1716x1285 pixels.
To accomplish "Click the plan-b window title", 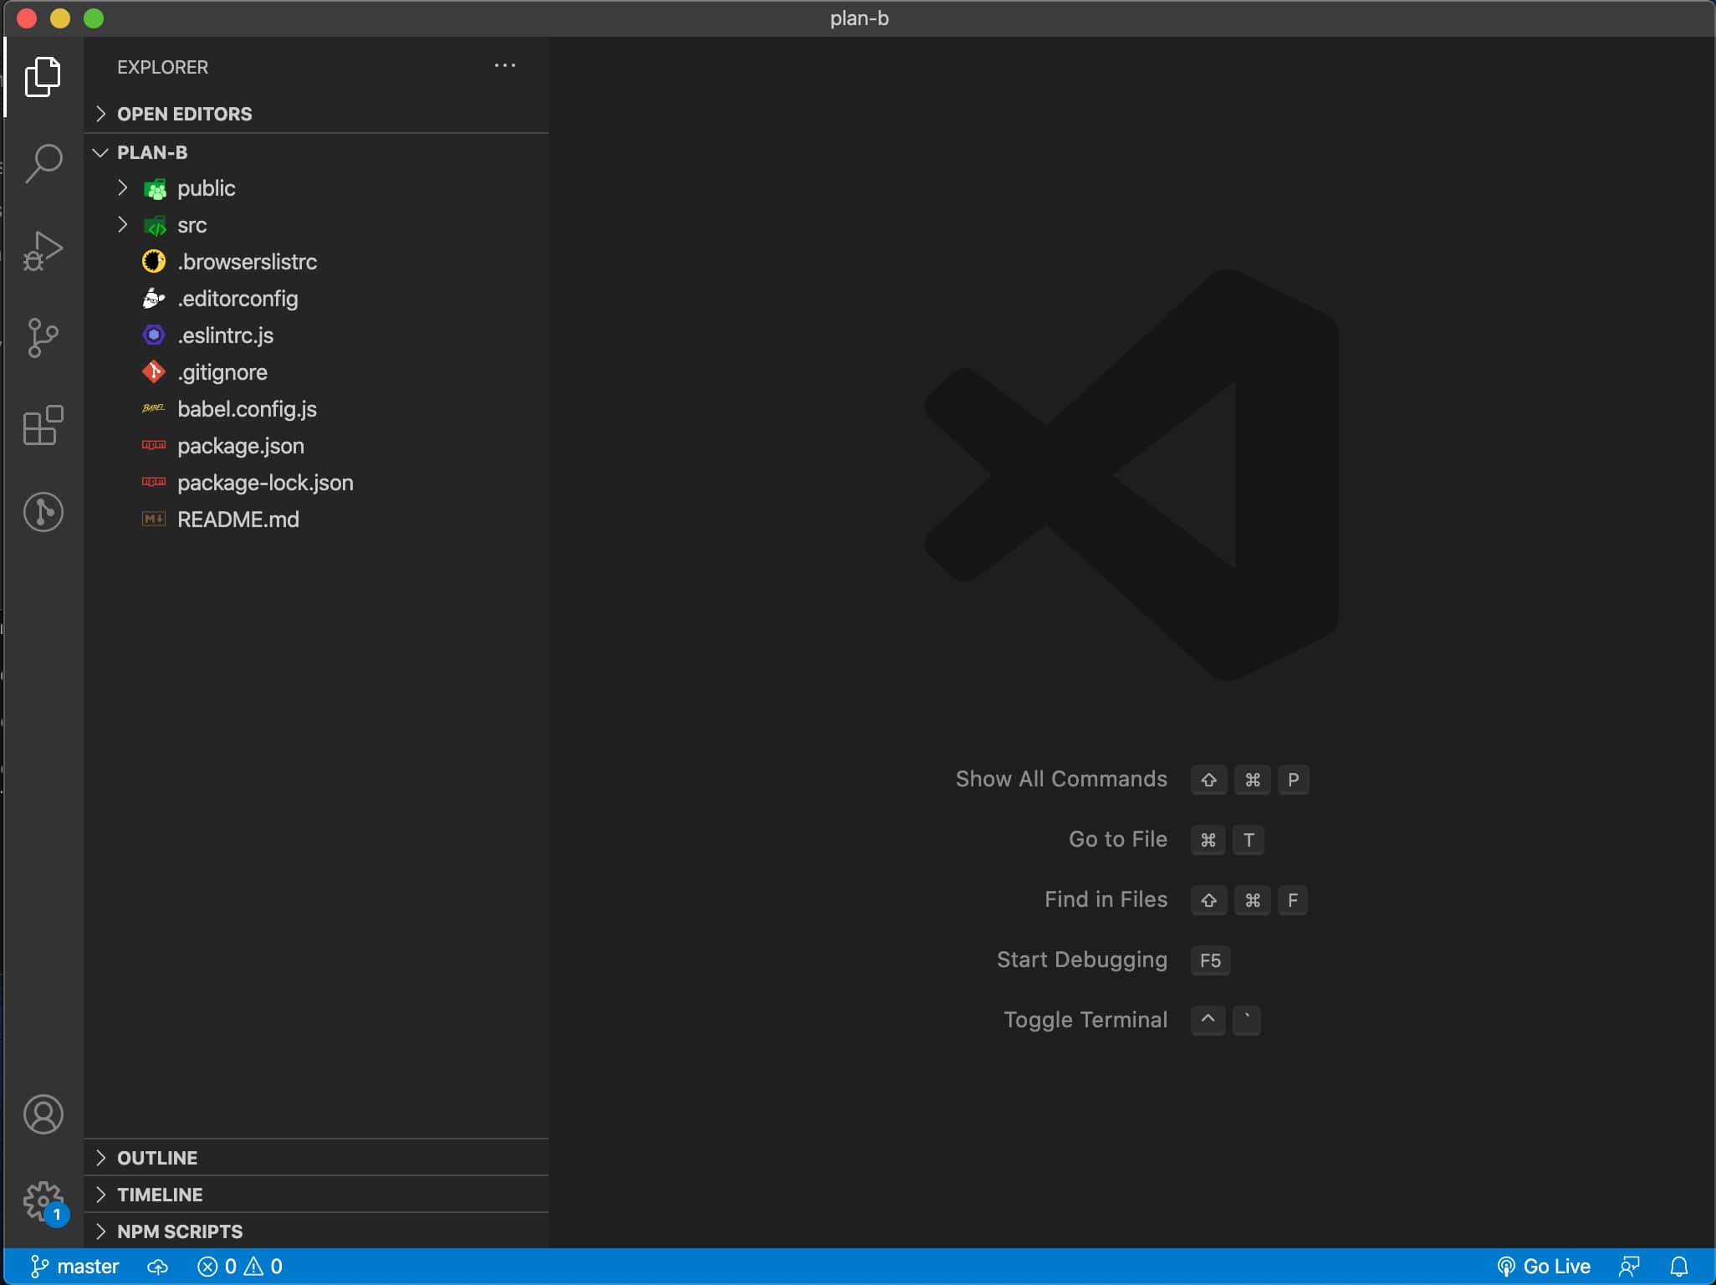I will pos(859,18).
